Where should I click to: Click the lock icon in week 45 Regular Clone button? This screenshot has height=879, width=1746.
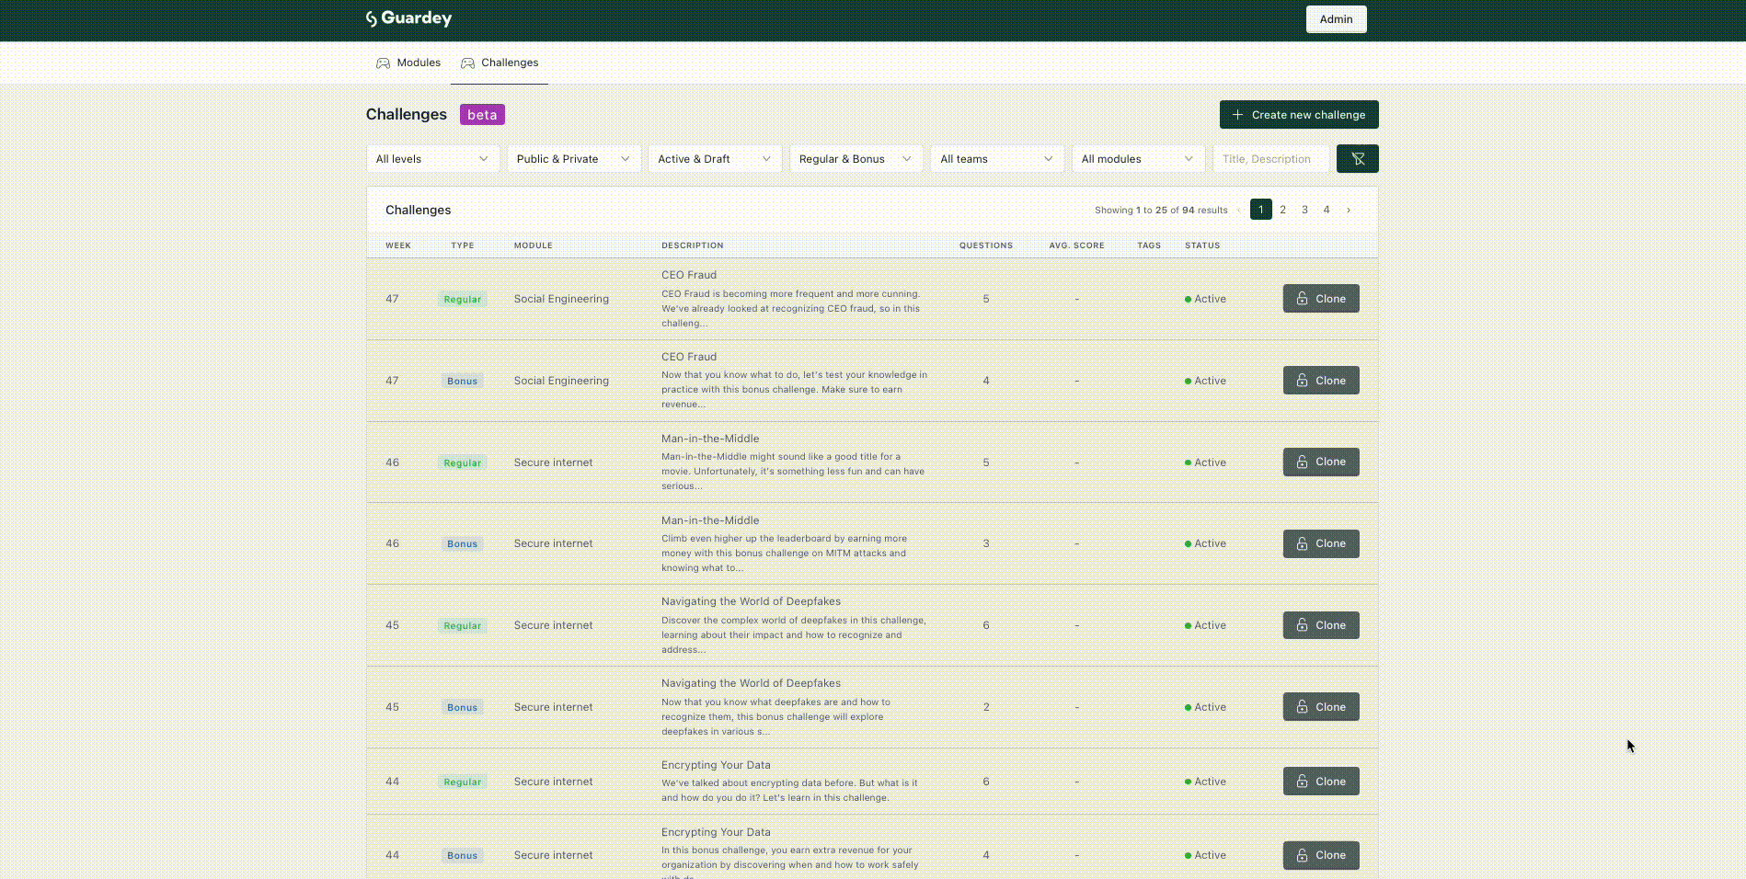1302,625
